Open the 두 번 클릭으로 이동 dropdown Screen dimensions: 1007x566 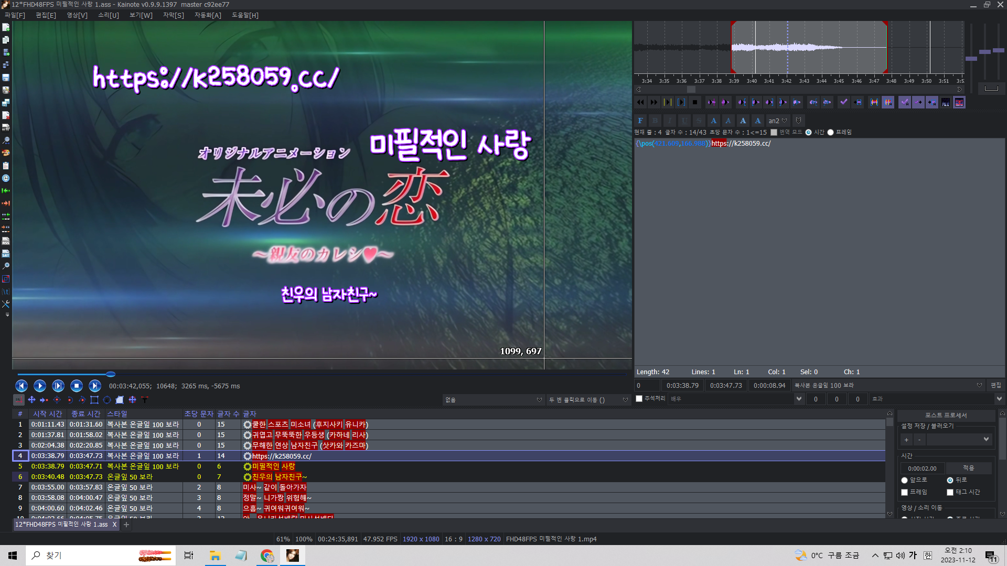coord(588,400)
